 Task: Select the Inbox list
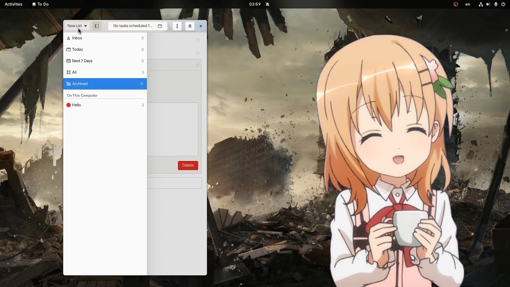coord(105,38)
